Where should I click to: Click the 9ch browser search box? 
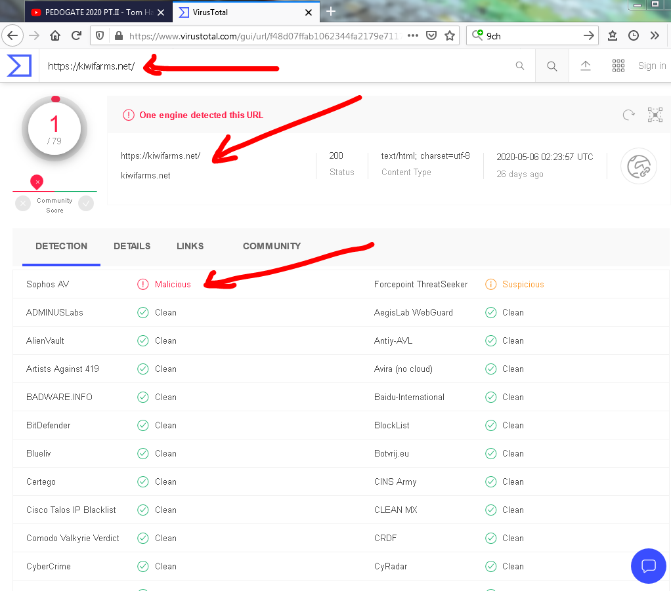coord(532,36)
